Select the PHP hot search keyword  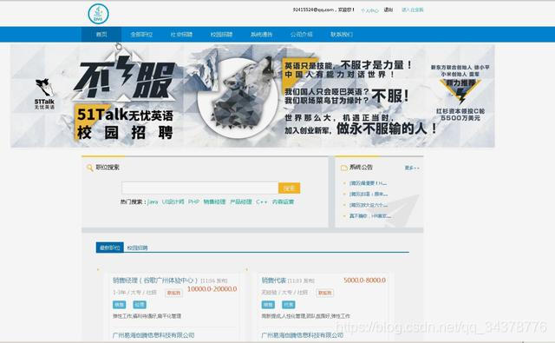tap(193, 201)
